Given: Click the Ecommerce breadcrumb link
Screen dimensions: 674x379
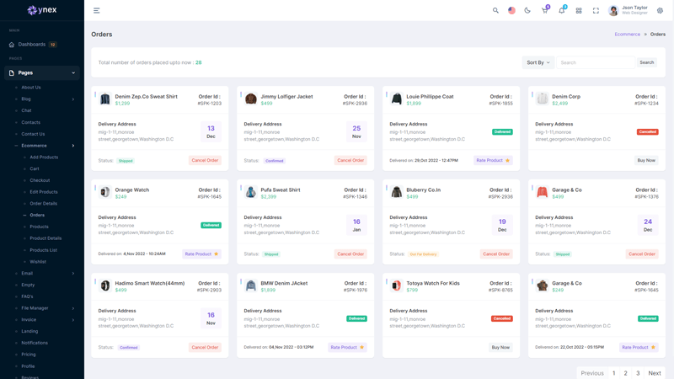Looking at the screenshot, I should (627, 35).
